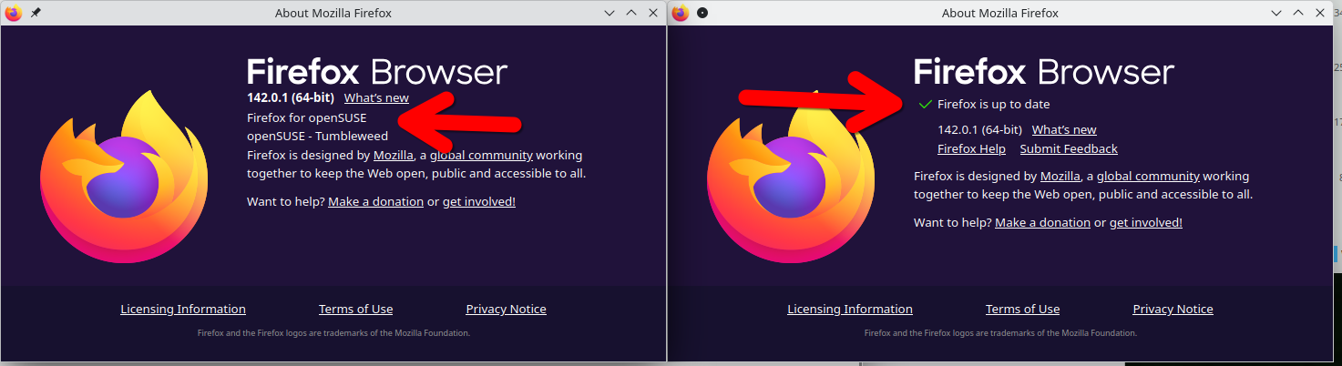Click version 142.0.1 (64-bit) in right window
Viewport: 1342px width, 366px height.
point(979,129)
